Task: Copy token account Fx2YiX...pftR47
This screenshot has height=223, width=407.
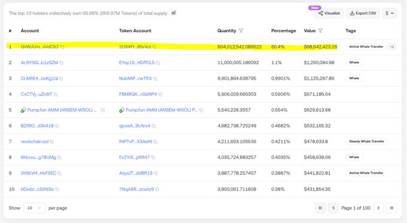Action: pyautogui.click(x=153, y=158)
